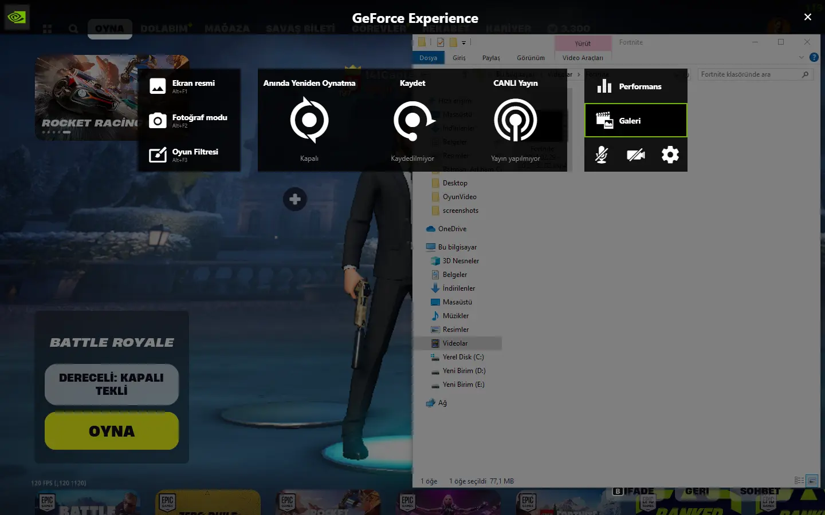Open Yerel Disk (C:)
Screen dimensions: 825x515
coord(463,357)
